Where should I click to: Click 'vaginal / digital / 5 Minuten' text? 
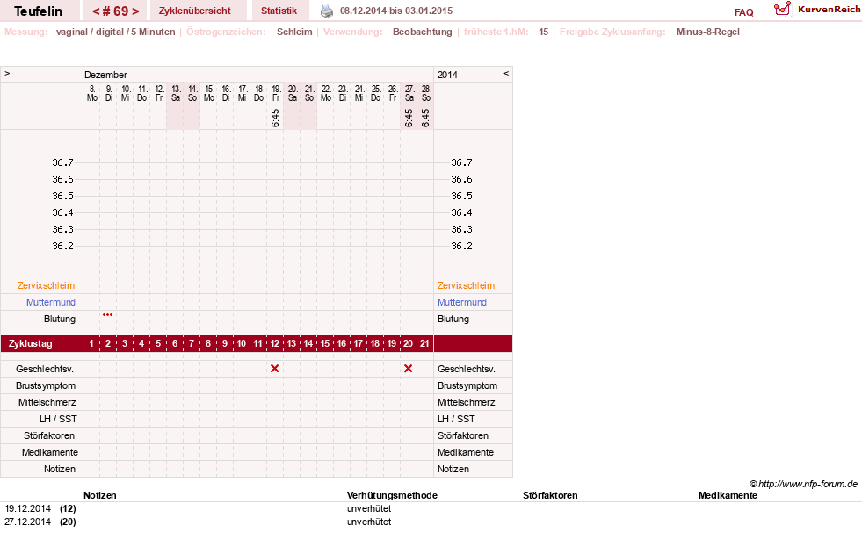click(115, 32)
